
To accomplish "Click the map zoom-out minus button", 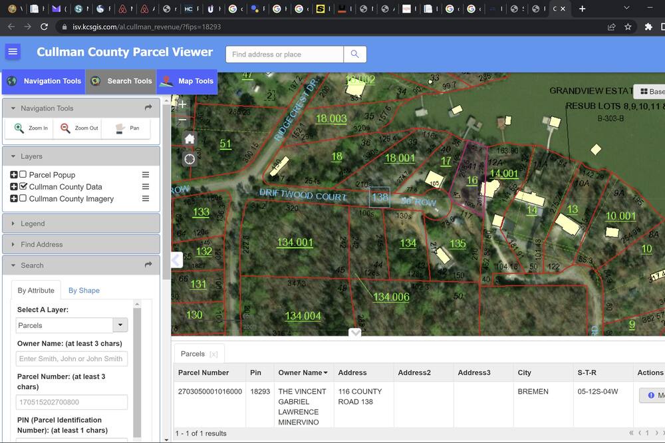I will pos(182,120).
